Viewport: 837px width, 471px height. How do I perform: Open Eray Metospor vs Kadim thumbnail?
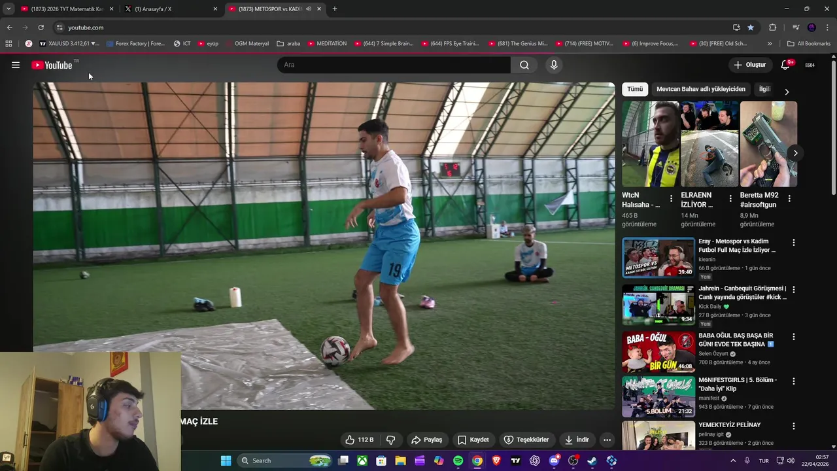[658, 258]
